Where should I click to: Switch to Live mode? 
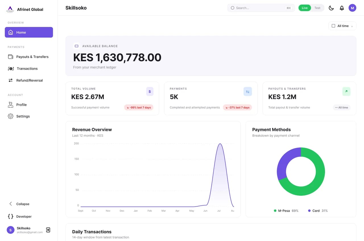click(305, 8)
